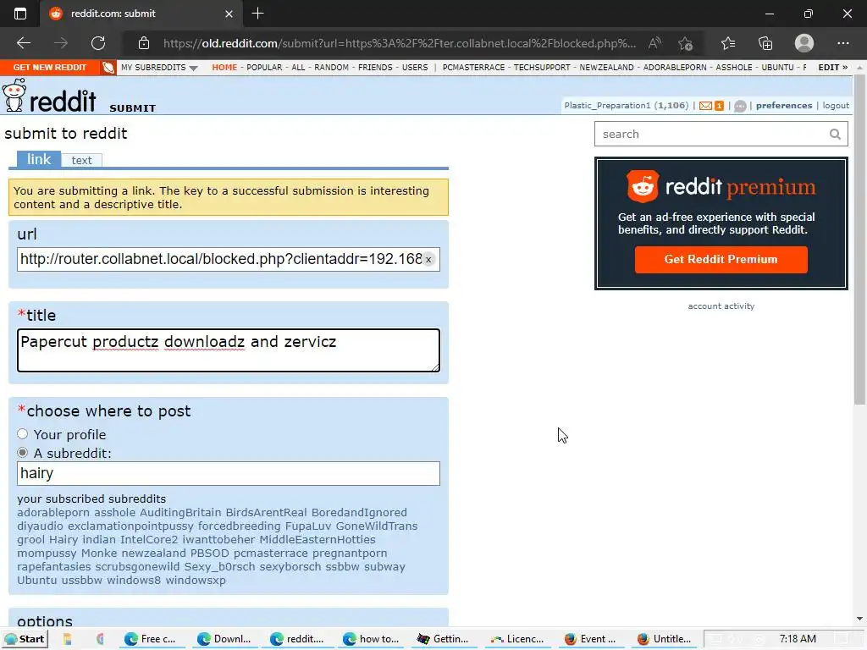This screenshot has width=867, height=650.
Task: Open ALL in the top bar
Action: tap(298, 68)
